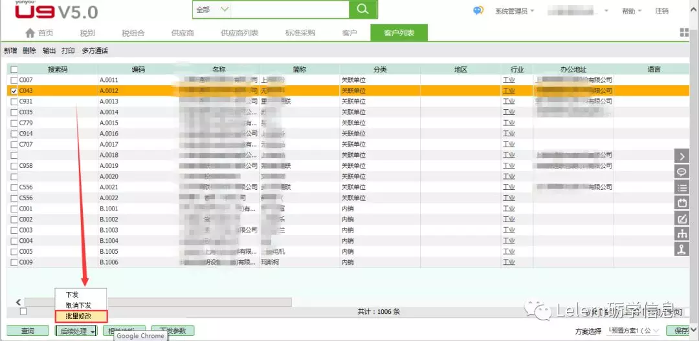Expand the 系统管理员 user dropdown
This screenshot has height=341, width=699.
tap(515, 11)
